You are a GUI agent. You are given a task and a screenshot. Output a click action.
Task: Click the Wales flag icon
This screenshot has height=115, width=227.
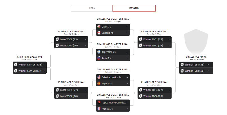pyautogui.click(x=99, y=26)
